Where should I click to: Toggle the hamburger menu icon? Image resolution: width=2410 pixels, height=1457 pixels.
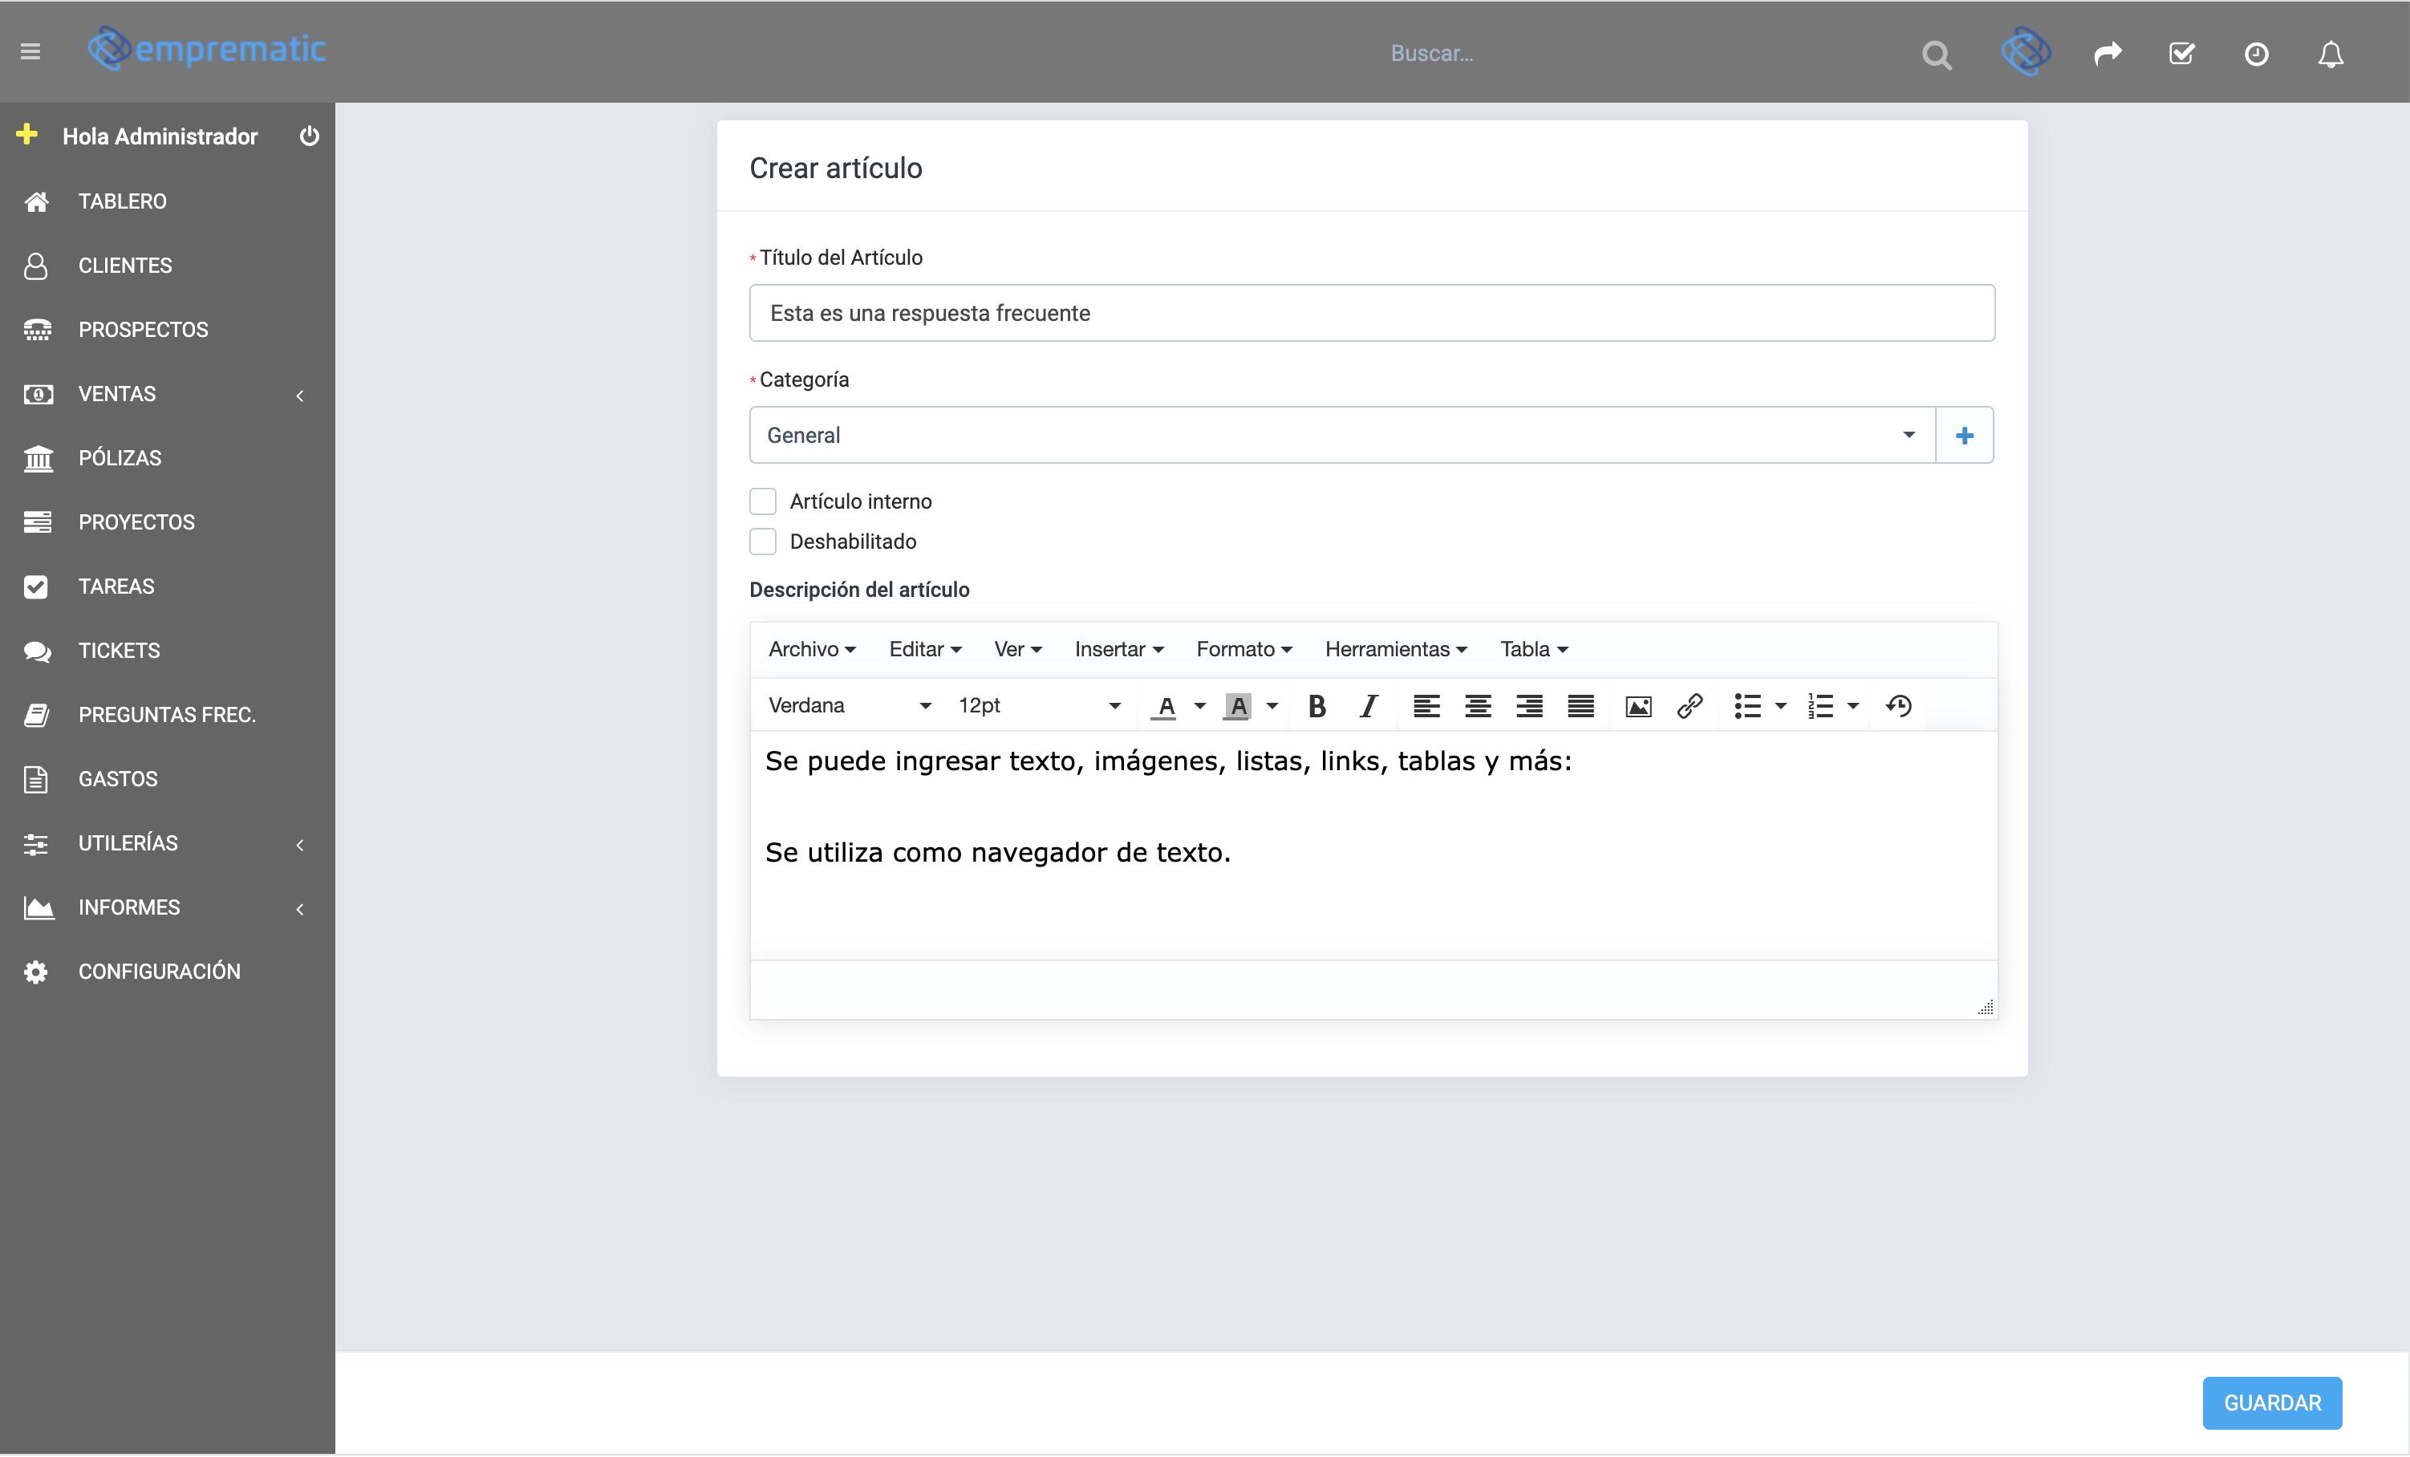coord(30,52)
